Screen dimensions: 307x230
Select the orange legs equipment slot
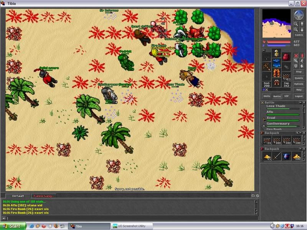click(x=276, y=72)
